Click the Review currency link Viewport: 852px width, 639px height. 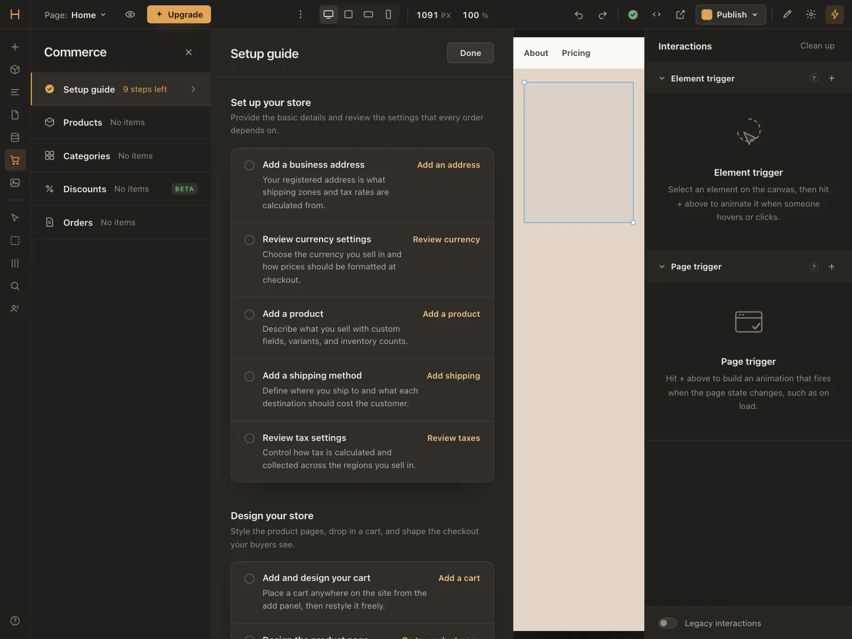click(446, 240)
